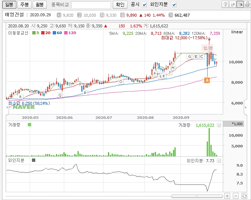Reset chart view with refresh icon
This screenshot has width=251, height=200.
click(x=244, y=196)
